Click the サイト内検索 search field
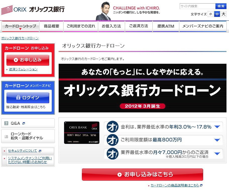This screenshot has height=190, width=229. point(198,6)
